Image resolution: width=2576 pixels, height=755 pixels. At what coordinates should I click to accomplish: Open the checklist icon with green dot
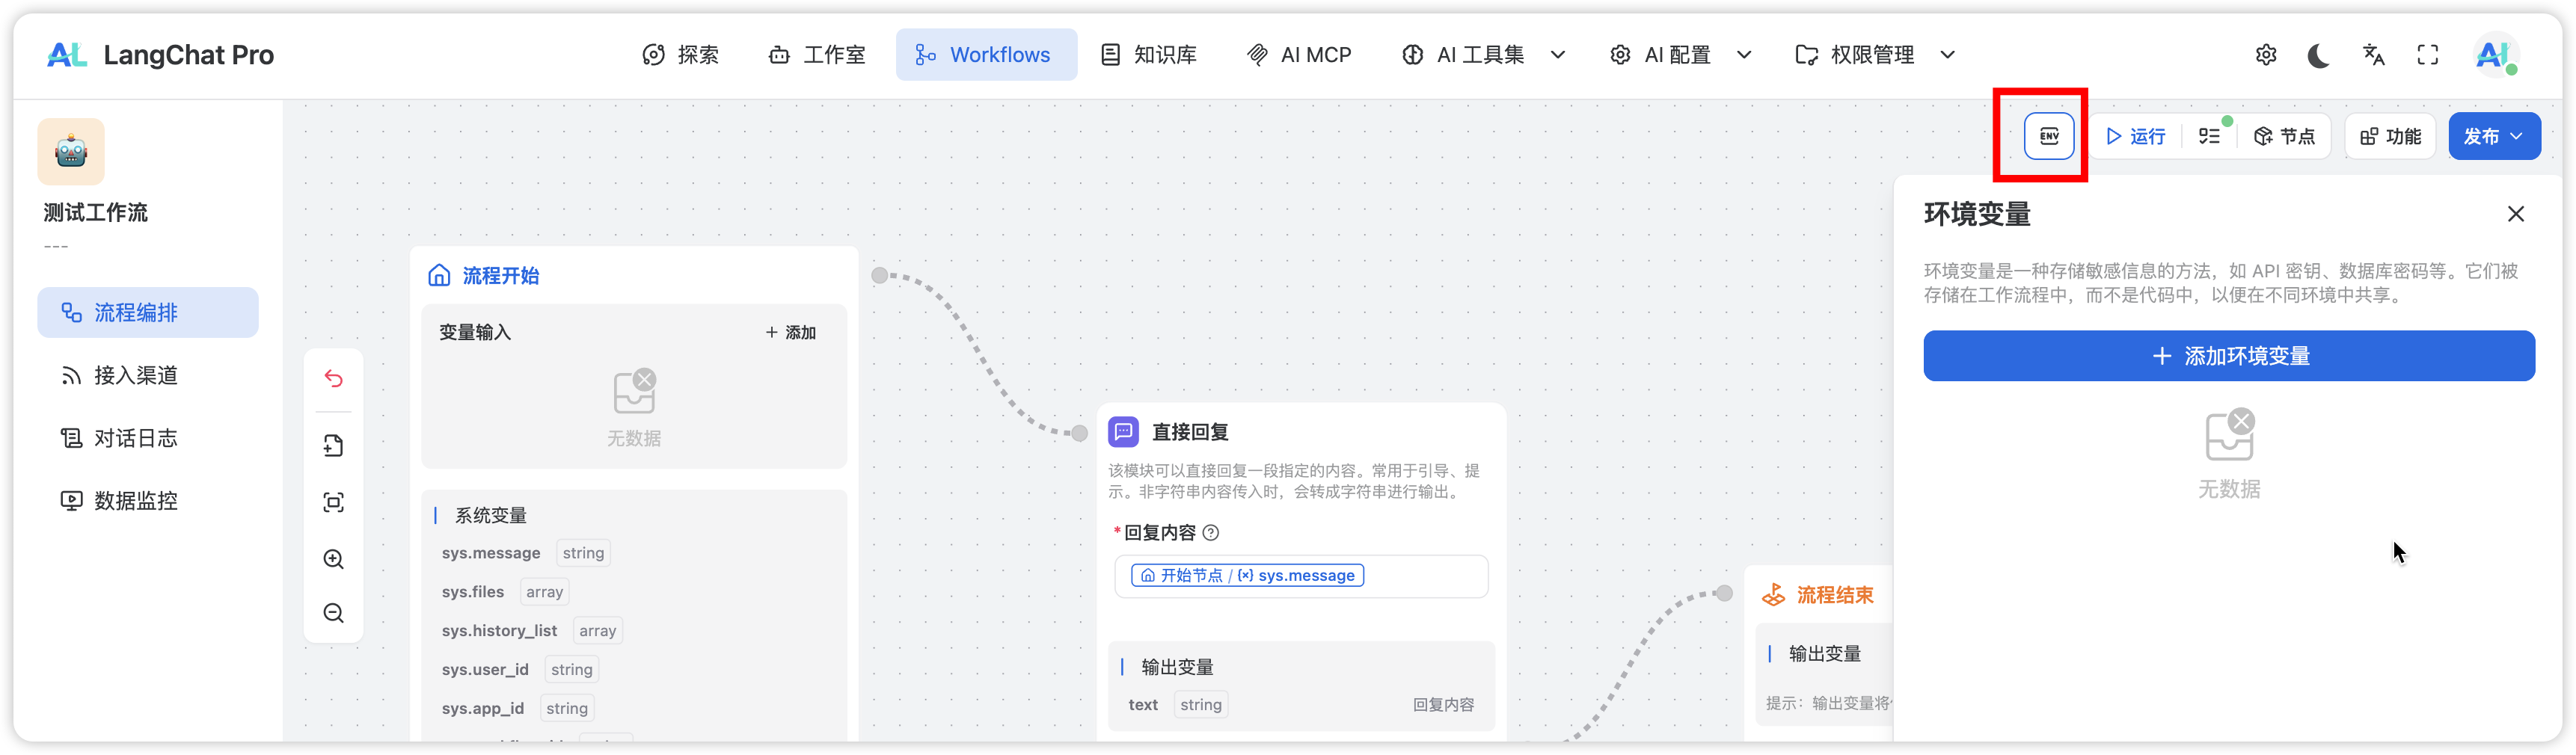click(2210, 136)
